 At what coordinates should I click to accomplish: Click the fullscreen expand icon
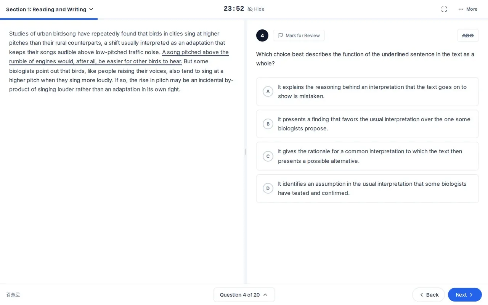click(444, 9)
